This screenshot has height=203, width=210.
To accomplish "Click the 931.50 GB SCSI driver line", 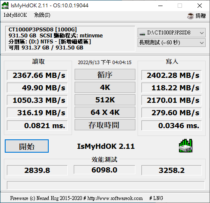I will pyautogui.click(x=56, y=36).
